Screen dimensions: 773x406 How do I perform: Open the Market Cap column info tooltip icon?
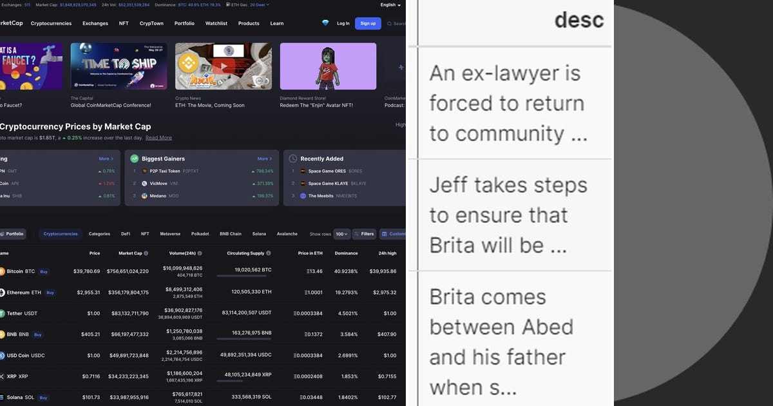point(146,253)
